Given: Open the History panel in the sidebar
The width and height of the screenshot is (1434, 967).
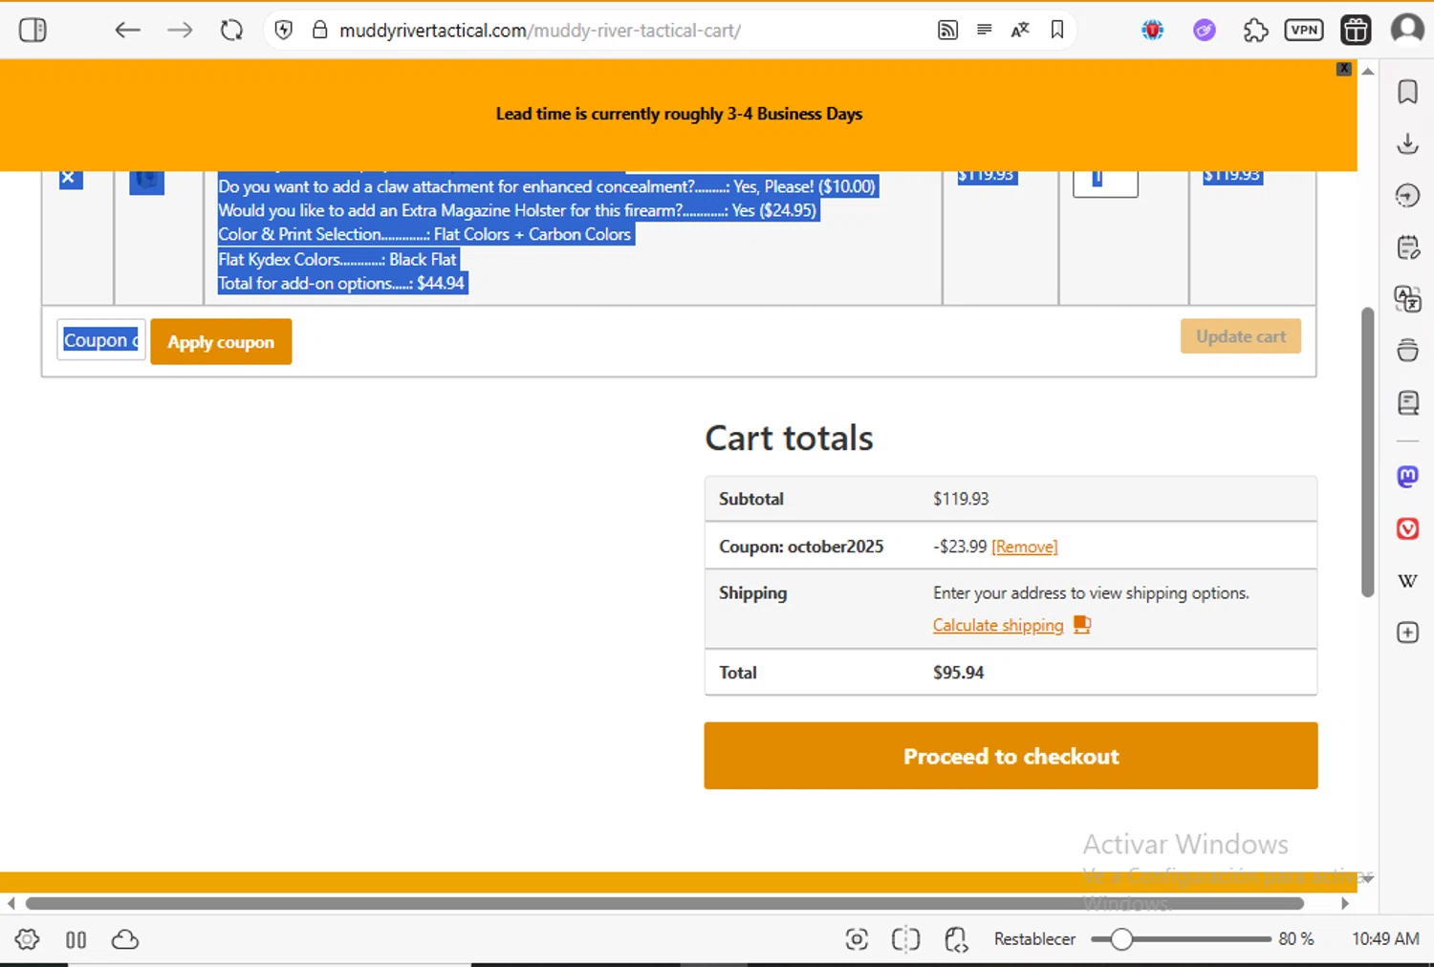Looking at the screenshot, I should [1407, 195].
